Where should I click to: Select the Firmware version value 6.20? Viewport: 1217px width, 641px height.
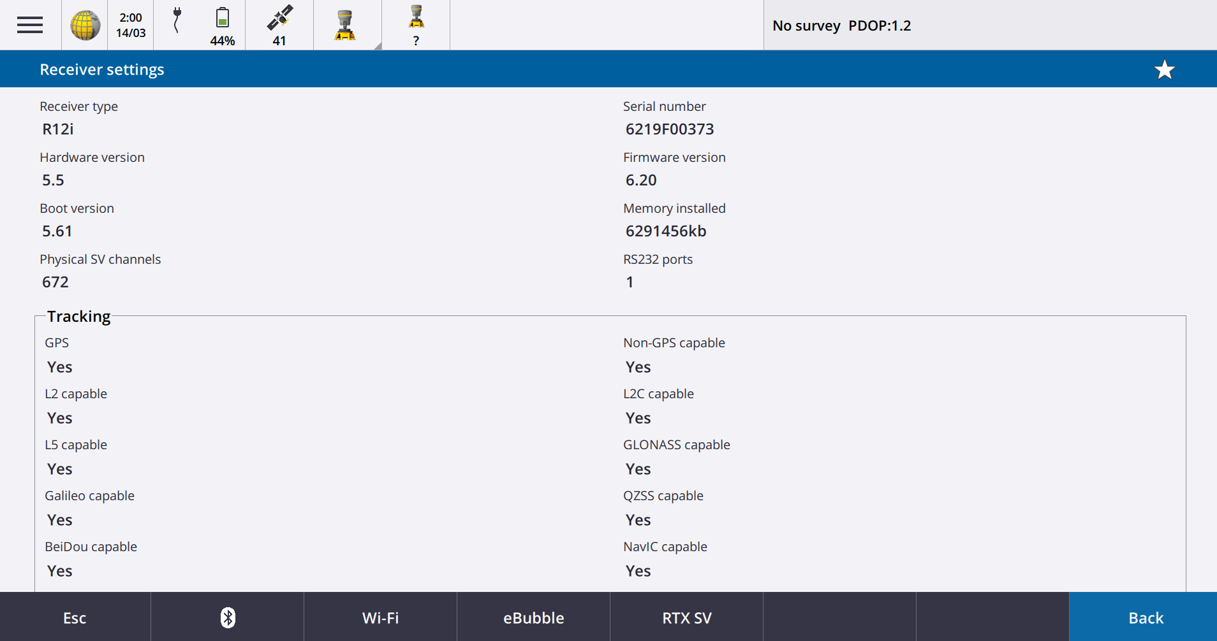(641, 180)
